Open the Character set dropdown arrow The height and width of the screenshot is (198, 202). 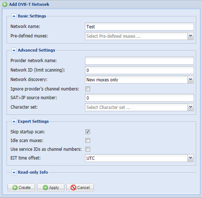tap(190, 107)
